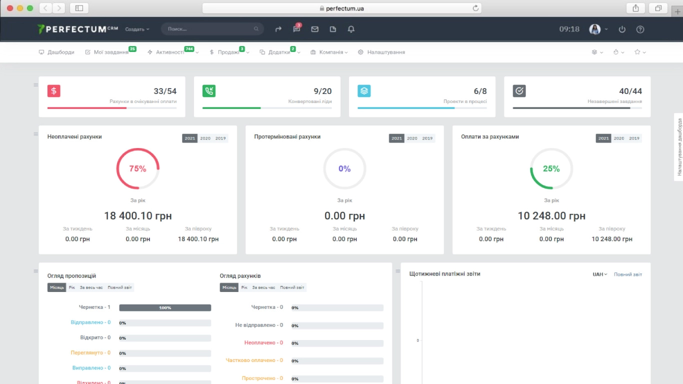Open the Налаштування menu item
683x384 pixels.
pos(385,52)
